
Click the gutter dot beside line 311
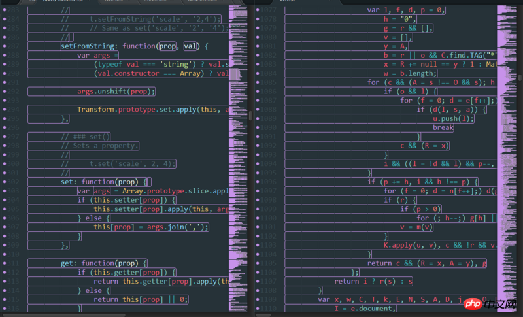(x=5, y=263)
